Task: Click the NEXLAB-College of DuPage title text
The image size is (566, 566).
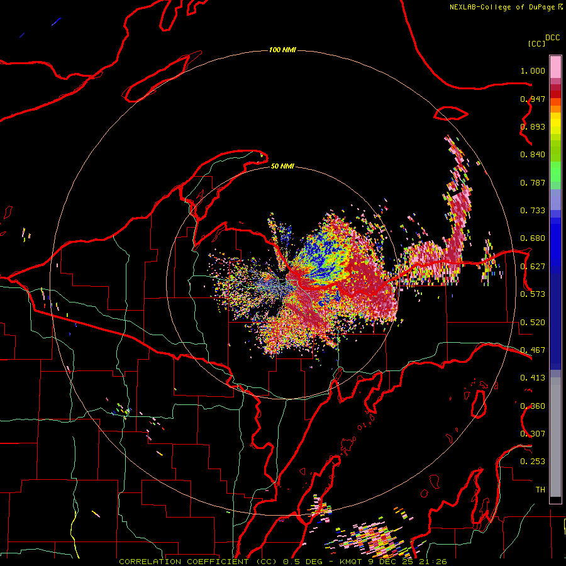Action: tap(502, 7)
